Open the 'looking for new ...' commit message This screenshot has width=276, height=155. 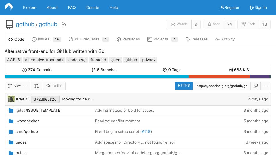pyautogui.click(x=78, y=99)
